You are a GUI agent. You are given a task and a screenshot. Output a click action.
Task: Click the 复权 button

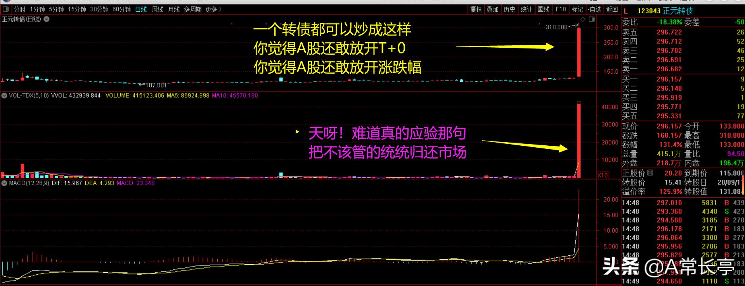pyautogui.click(x=476, y=9)
